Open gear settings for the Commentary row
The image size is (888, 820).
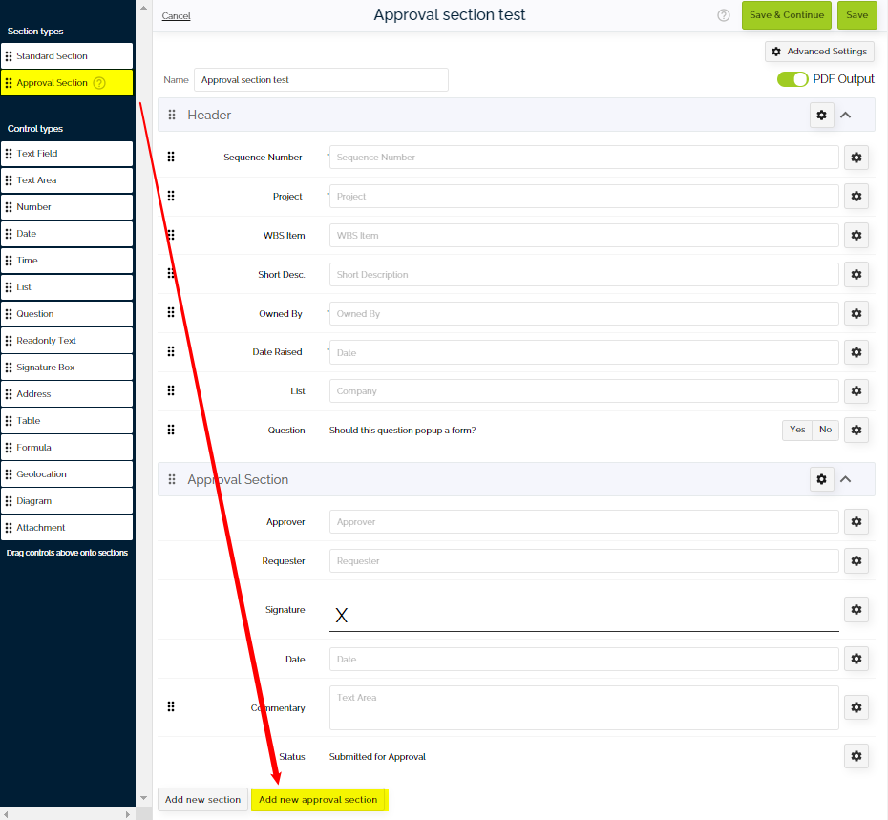point(856,707)
